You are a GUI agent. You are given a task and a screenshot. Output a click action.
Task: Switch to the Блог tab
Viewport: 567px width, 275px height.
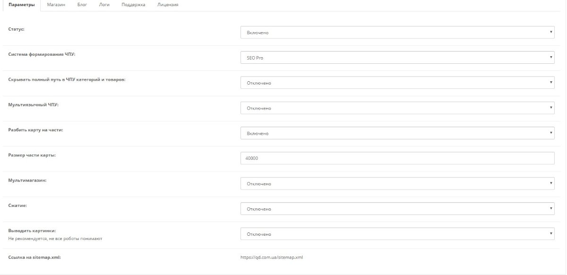(x=82, y=5)
